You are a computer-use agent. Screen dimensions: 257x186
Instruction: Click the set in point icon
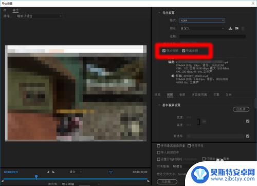pos(48,172)
